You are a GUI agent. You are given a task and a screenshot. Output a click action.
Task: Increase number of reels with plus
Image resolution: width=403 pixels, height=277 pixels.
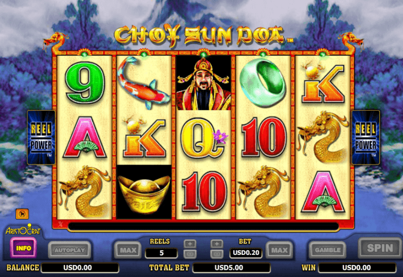[190, 244]
